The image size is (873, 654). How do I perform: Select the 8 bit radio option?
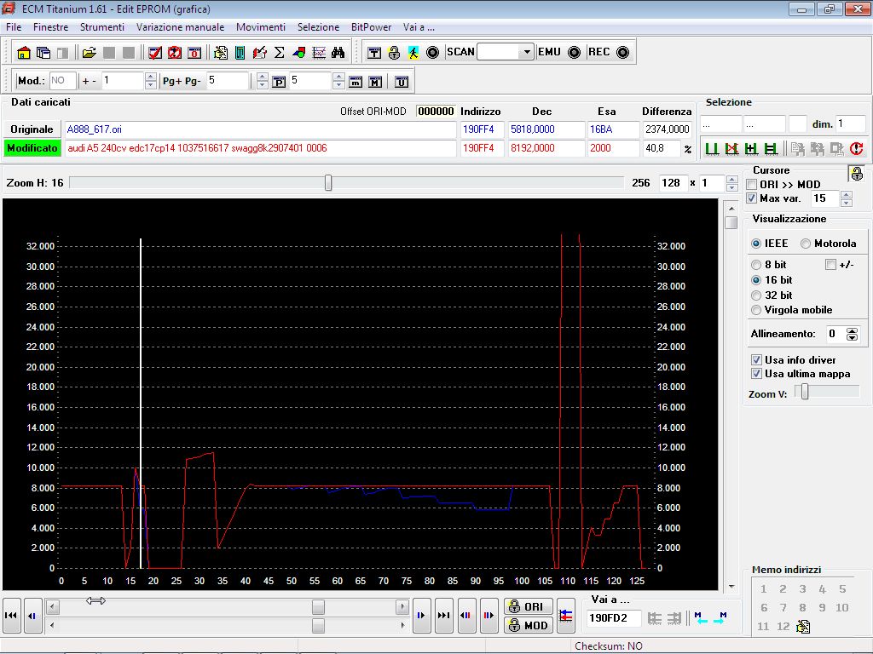(756, 265)
